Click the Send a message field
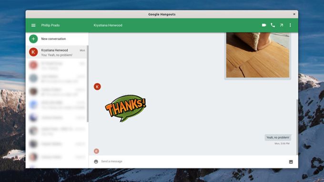This screenshot has width=324, height=182. point(193,162)
